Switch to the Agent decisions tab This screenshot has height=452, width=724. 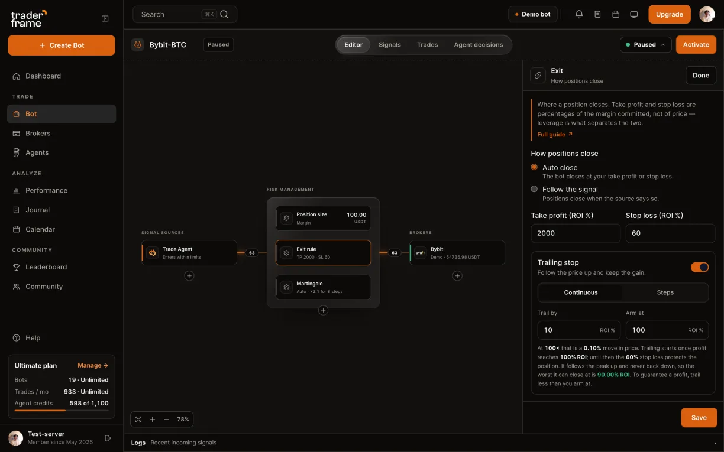click(479, 45)
